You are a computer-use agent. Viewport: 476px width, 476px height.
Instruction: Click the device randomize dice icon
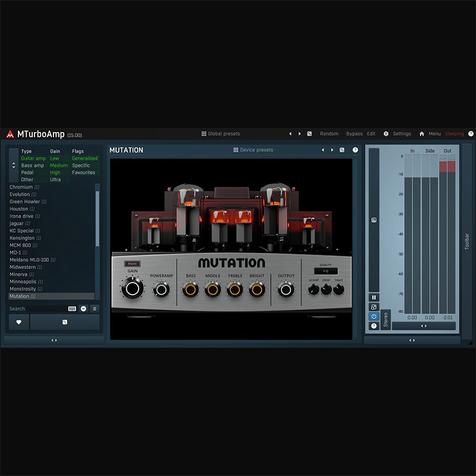[342, 150]
